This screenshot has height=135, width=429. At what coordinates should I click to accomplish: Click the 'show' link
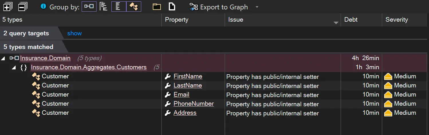tap(74, 33)
